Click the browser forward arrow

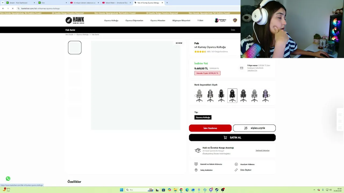pyautogui.click(x=8, y=8)
